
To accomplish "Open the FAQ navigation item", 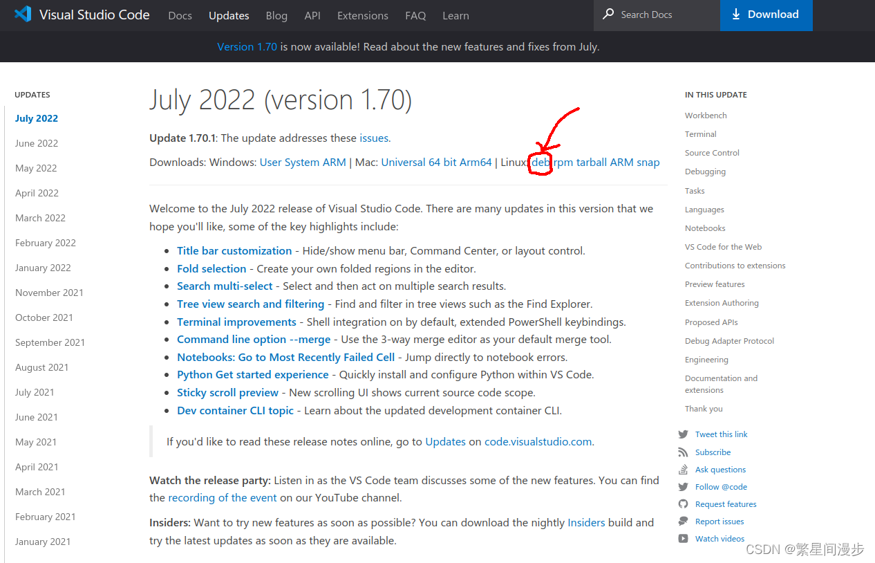I will [x=415, y=15].
